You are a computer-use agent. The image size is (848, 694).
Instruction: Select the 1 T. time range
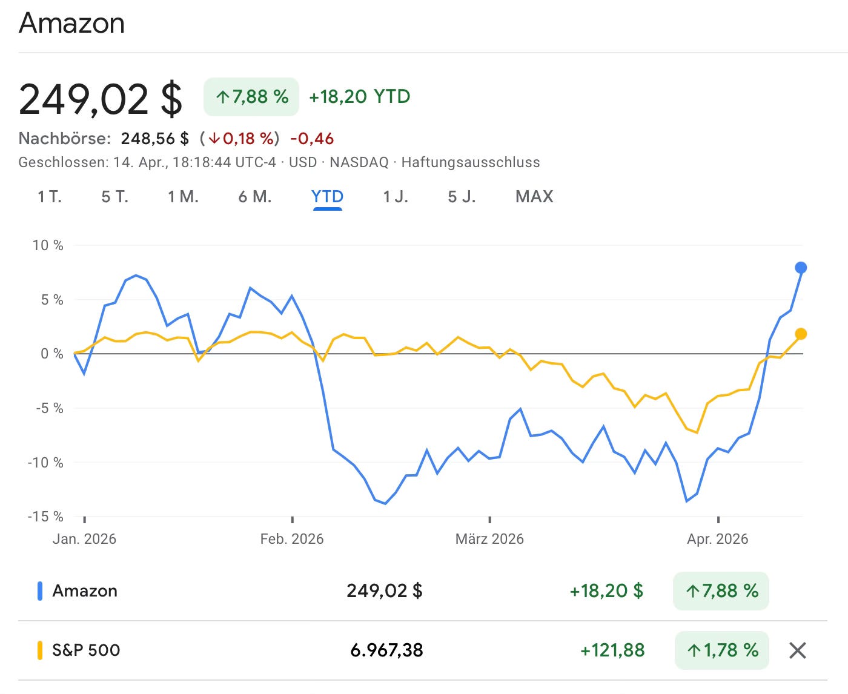pyautogui.click(x=50, y=197)
